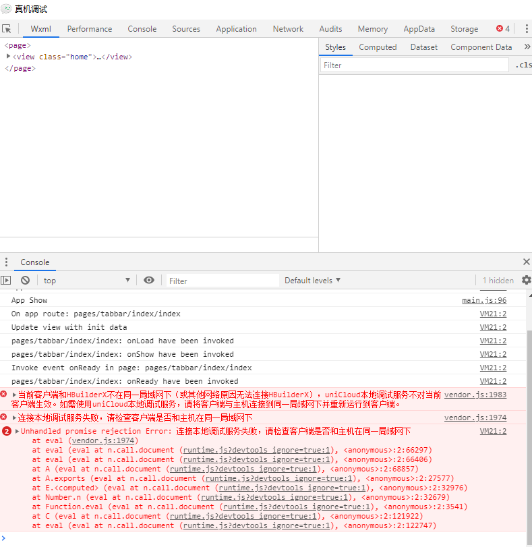The image size is (532, 547).
Task: Click the real-device debug logo icon
Action: coord(6,9)
